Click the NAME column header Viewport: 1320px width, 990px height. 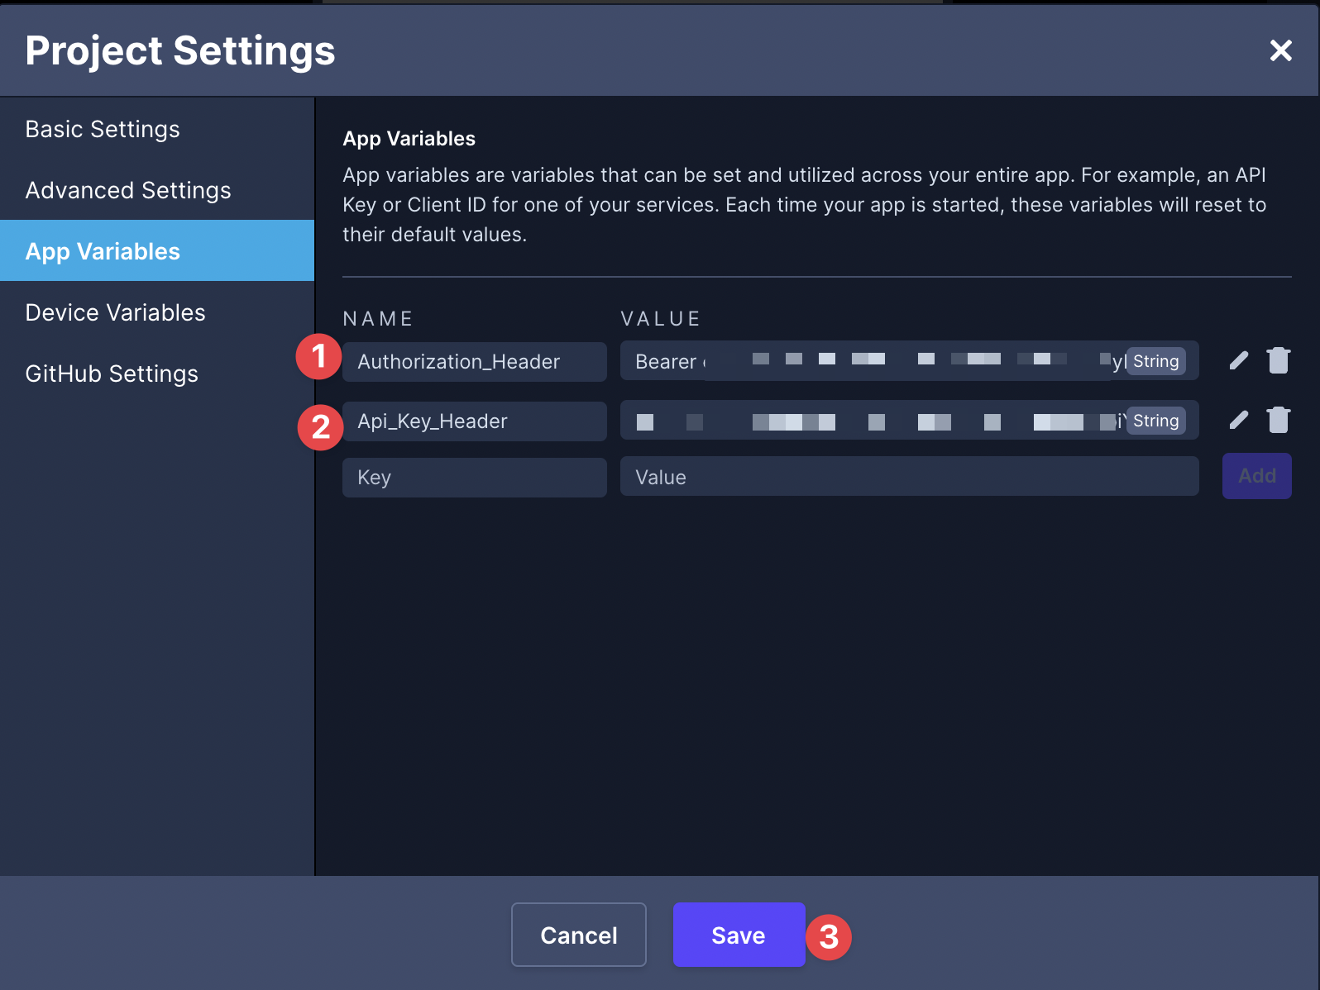(x=378, y=319)
